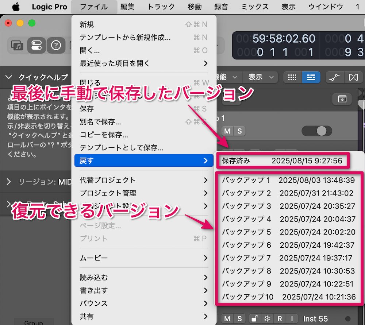
Task: Expand the 代替プロジェクト submenu
Action: [x=144, y=180]
